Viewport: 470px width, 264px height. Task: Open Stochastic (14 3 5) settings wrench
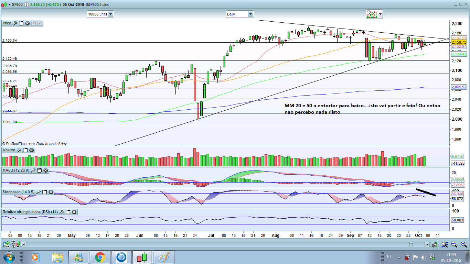pos(39,191)
